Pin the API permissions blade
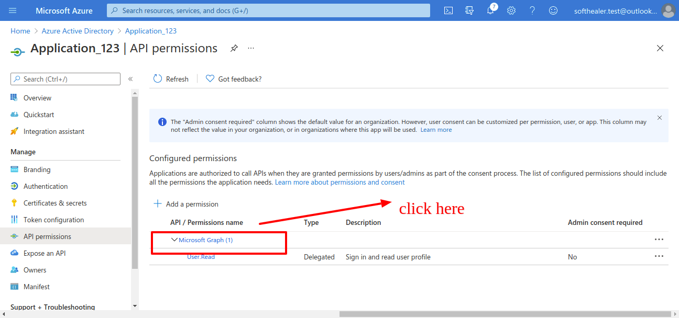The image size is (679, 318). [x=234, y=48]
